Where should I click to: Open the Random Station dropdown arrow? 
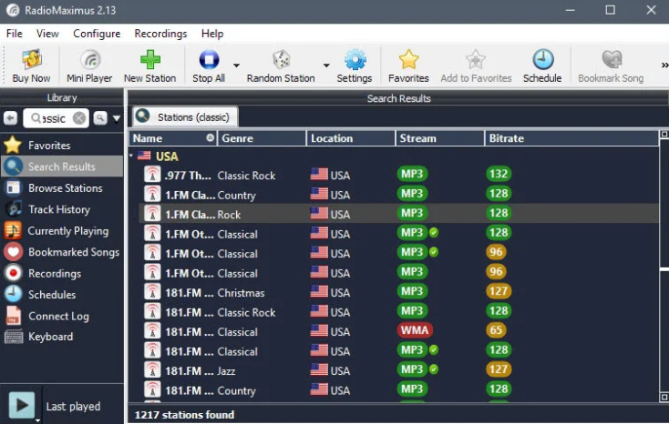point(326,66)
